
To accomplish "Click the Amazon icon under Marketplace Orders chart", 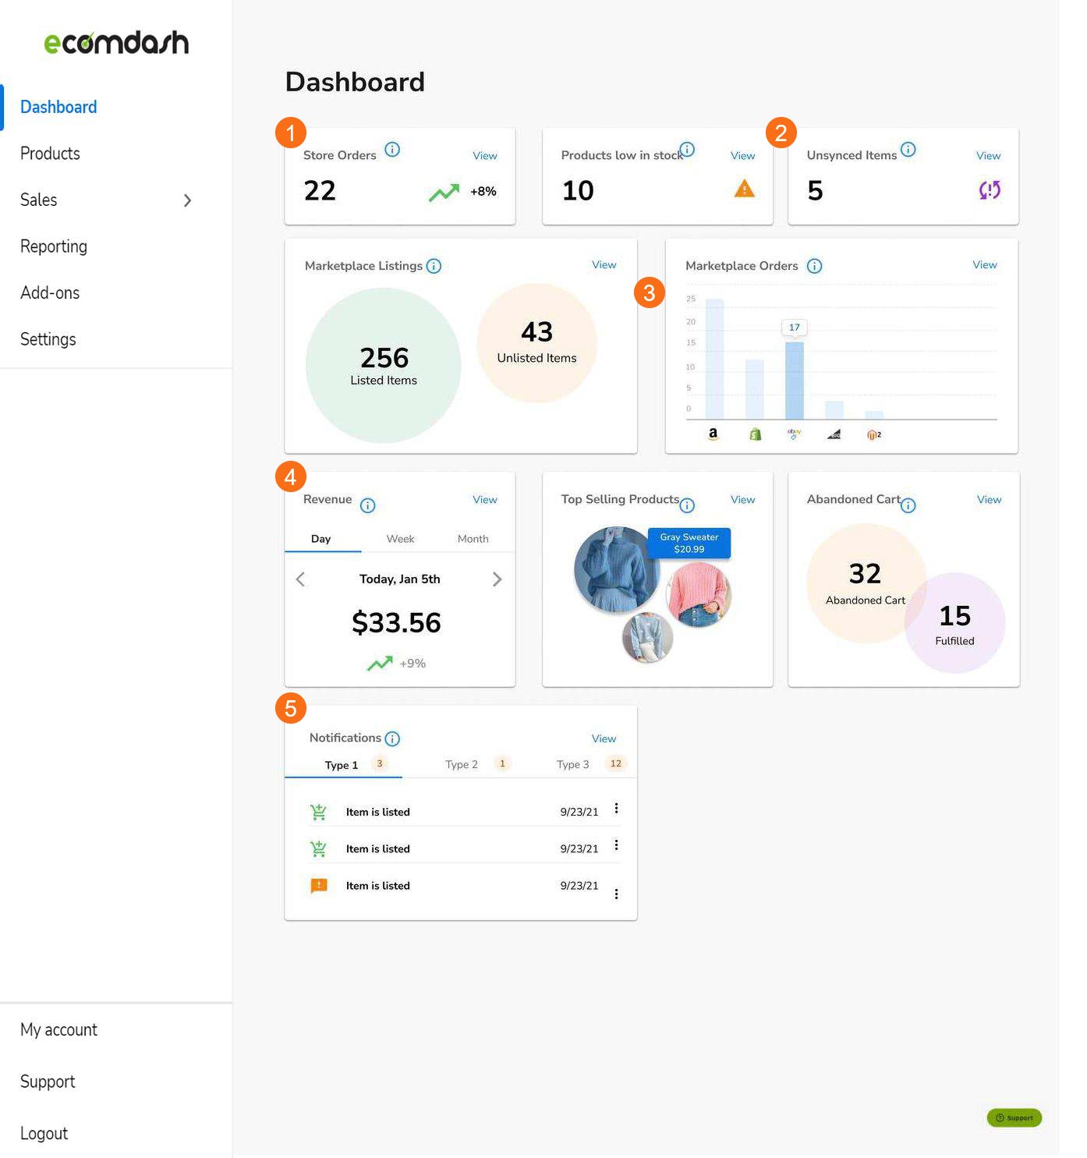I will (x=713, y=434).
